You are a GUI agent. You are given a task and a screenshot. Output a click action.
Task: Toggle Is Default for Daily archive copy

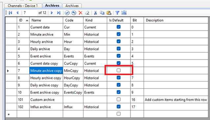(x=119, y=85)
